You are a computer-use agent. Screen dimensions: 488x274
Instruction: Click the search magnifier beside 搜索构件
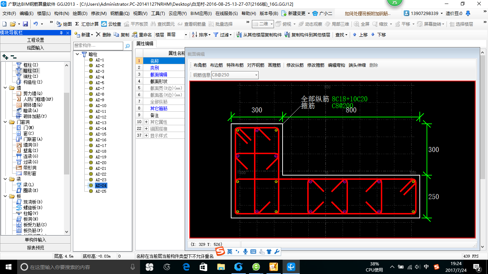tap(128, 46)
